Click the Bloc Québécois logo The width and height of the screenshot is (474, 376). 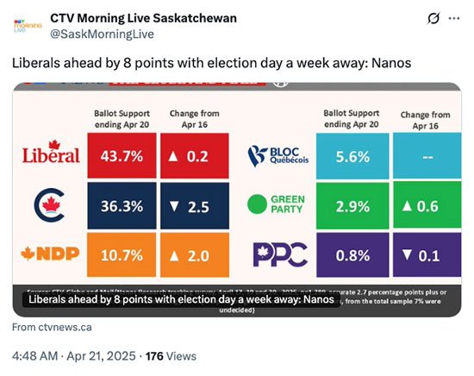(278, 156)
